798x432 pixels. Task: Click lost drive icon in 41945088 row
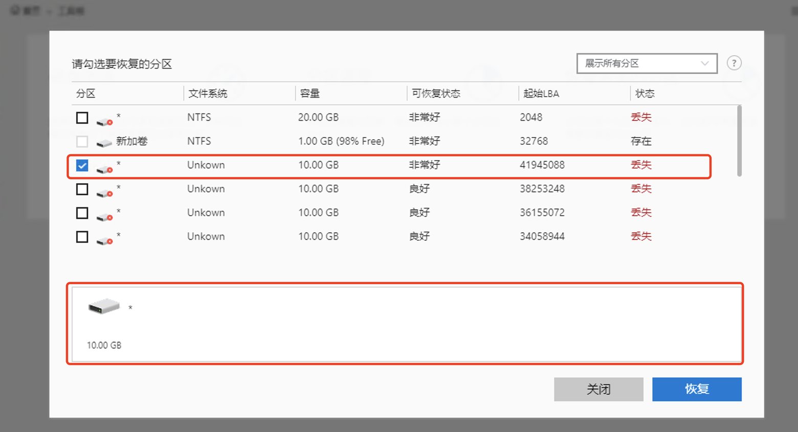(104, 169)
